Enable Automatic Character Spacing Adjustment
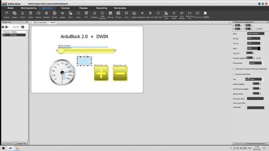 (234, 69)
